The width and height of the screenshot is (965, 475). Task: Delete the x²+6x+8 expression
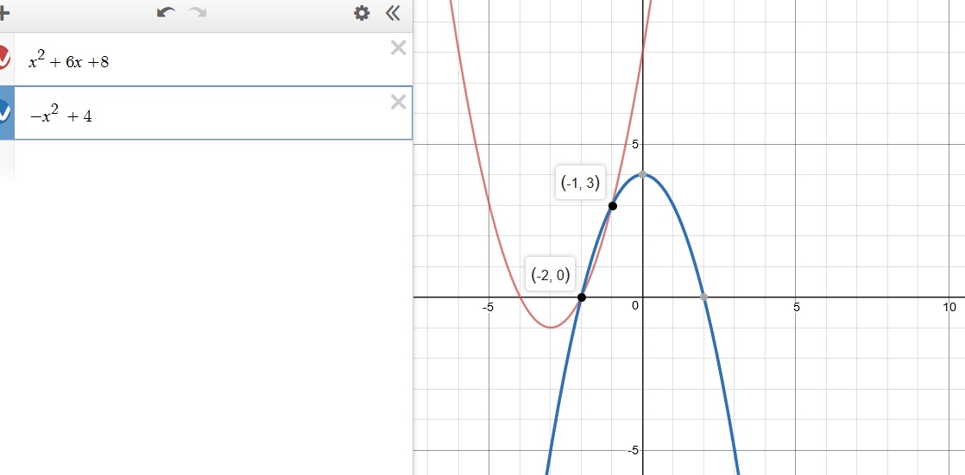tap(398, 48)
